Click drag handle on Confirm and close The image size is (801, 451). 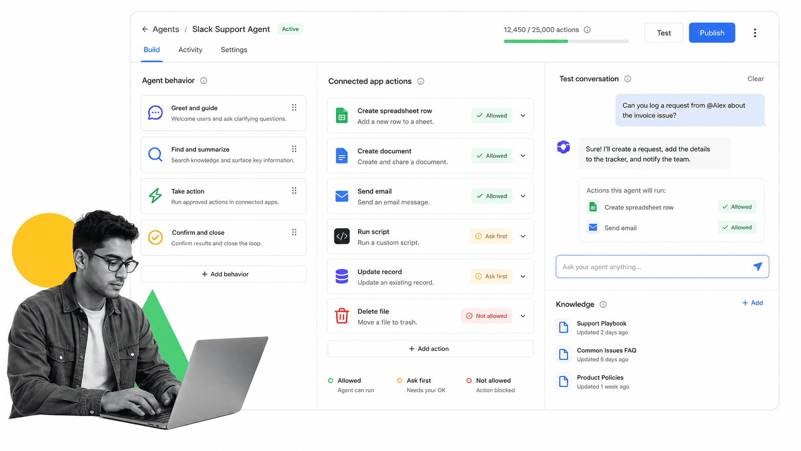294,232
